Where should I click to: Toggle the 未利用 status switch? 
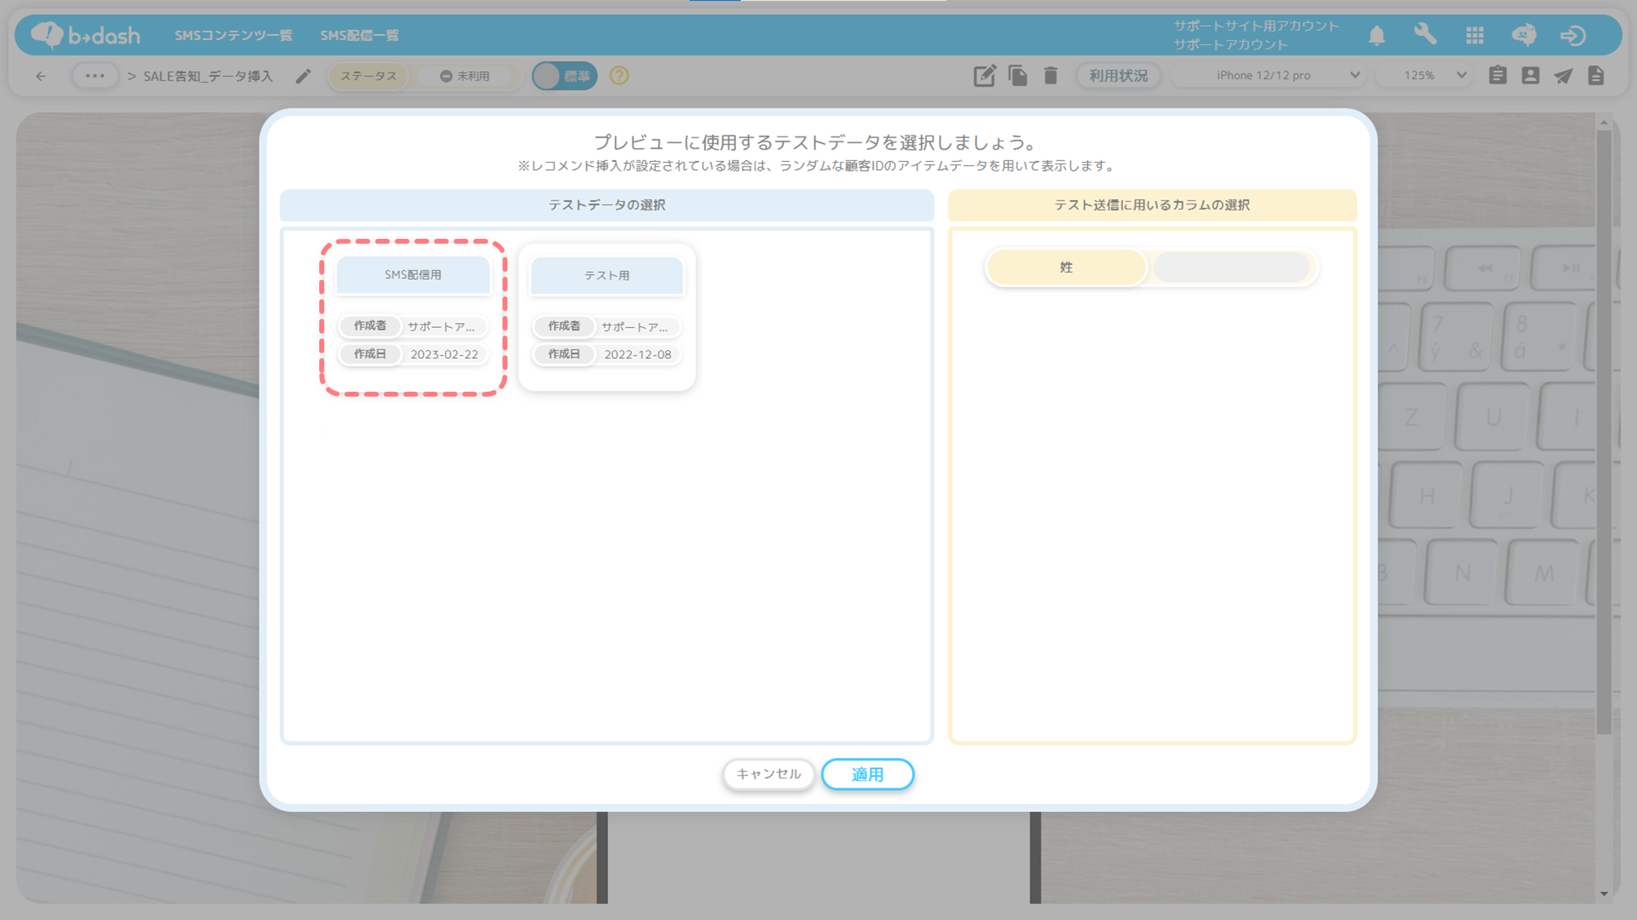[x=465, y=76]
